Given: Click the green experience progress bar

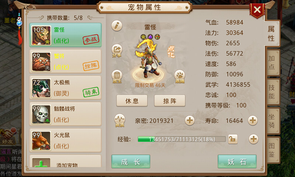Looking at the screenshot, I should tap(182, 139).
